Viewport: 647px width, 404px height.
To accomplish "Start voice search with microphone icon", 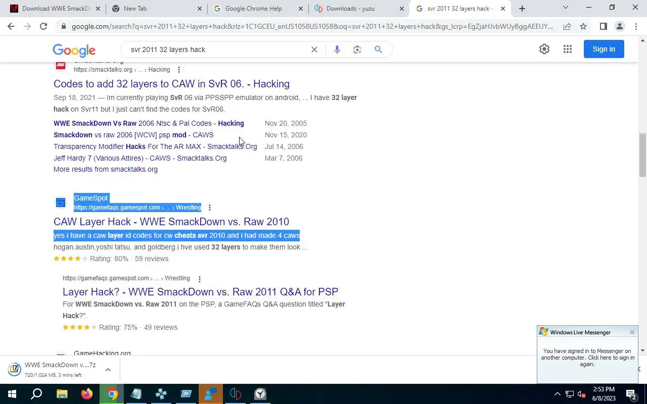I will pyautogui.click(x=337, y=49).
